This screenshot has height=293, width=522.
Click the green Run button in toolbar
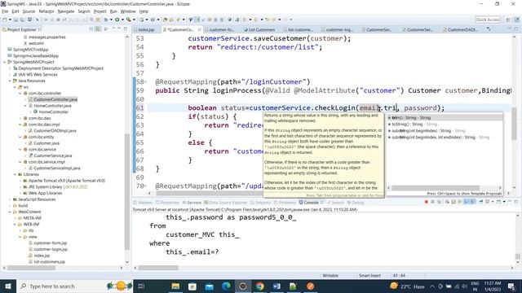117,20
